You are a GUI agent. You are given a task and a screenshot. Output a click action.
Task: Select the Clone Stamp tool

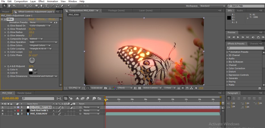point(57,6)
